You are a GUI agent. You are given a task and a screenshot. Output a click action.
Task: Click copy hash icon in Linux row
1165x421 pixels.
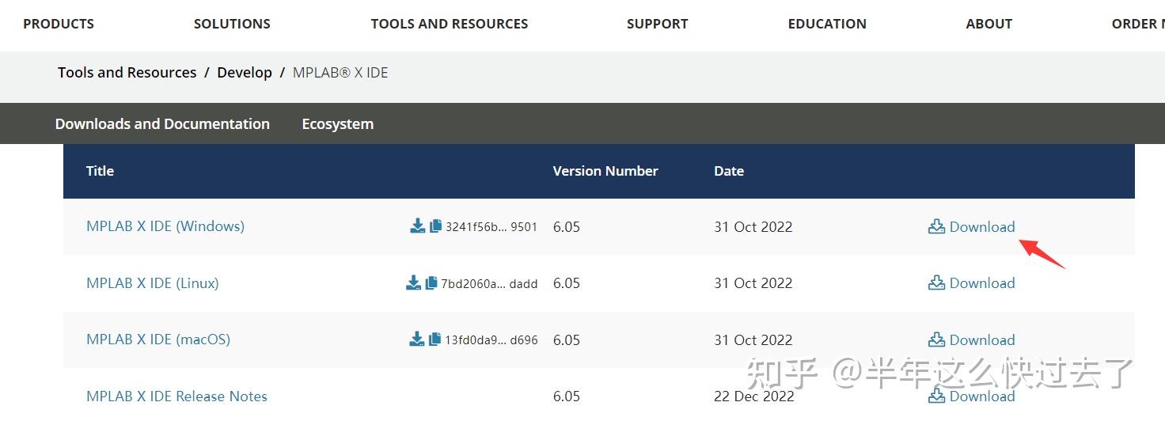(x=431, y=283)
